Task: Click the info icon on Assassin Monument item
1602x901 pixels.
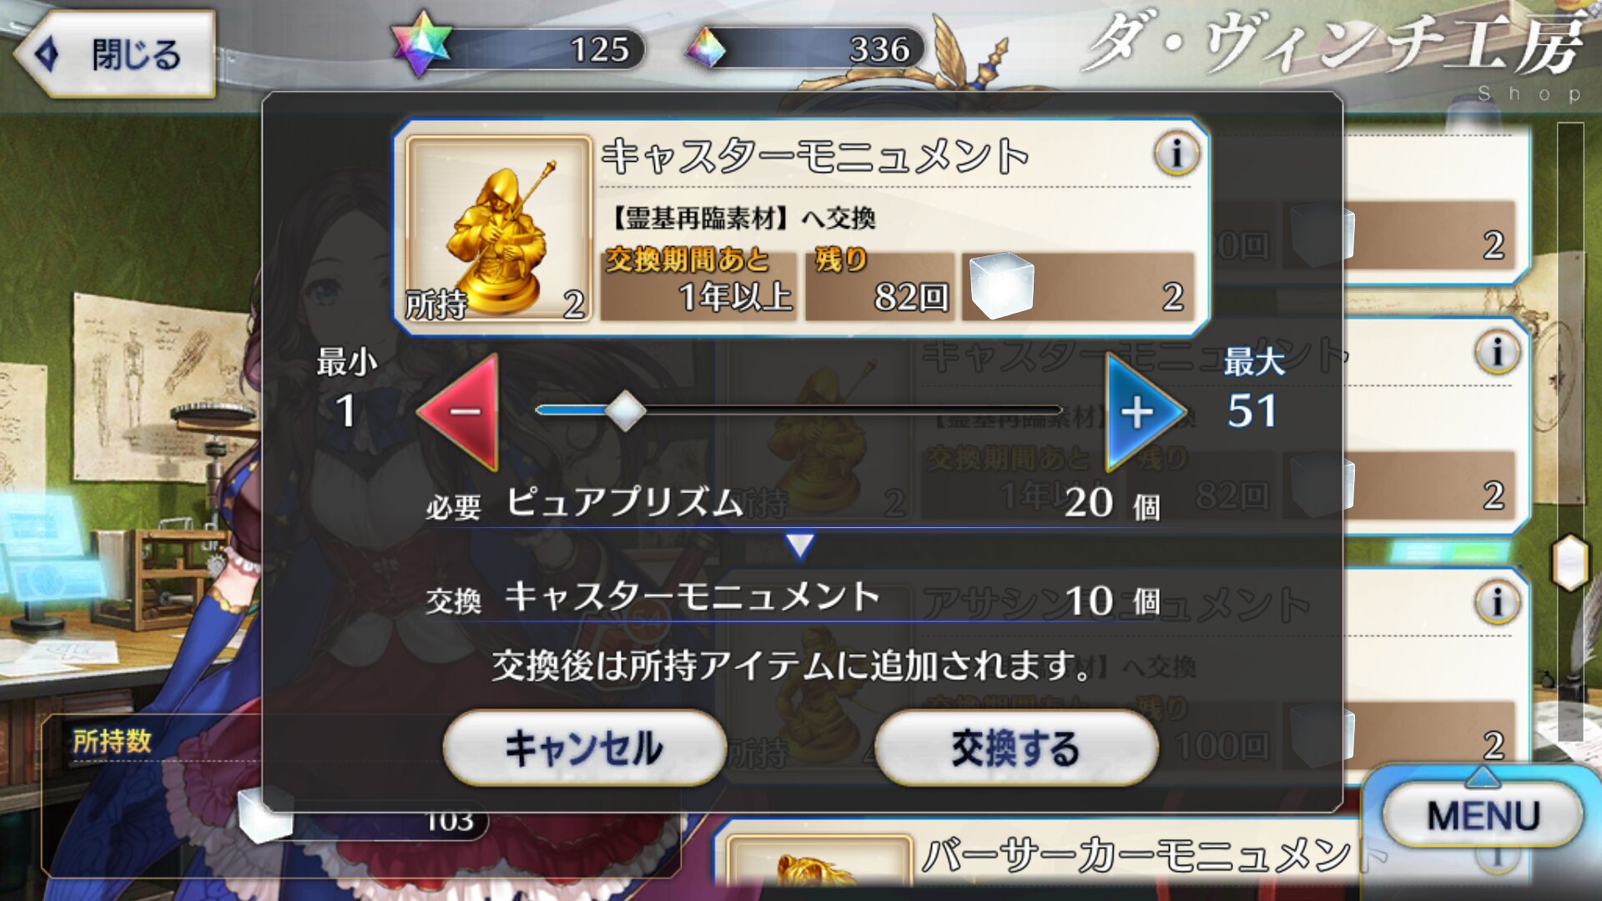Action: (1497, 602)
